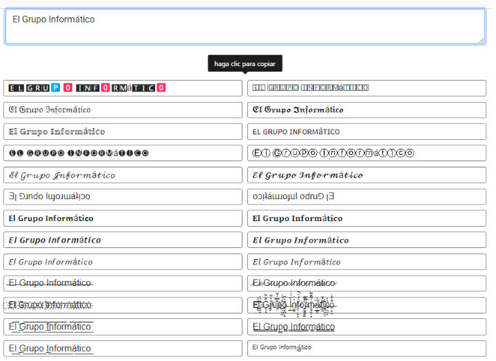Copy the glitchy zalgo style text
The width and height of the screenshot is (496, 361).
click(x=366, y=305)
